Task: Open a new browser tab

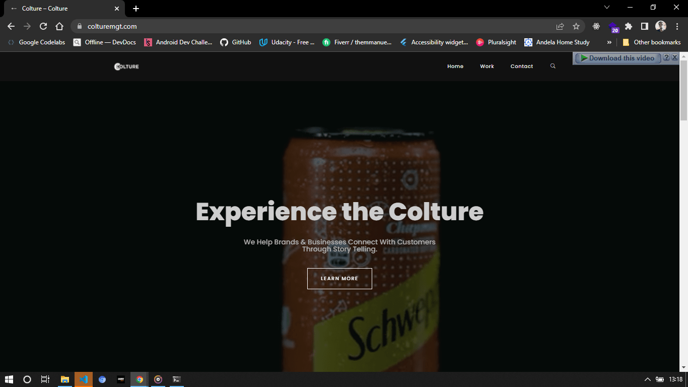Action: (x=136, y=9)
